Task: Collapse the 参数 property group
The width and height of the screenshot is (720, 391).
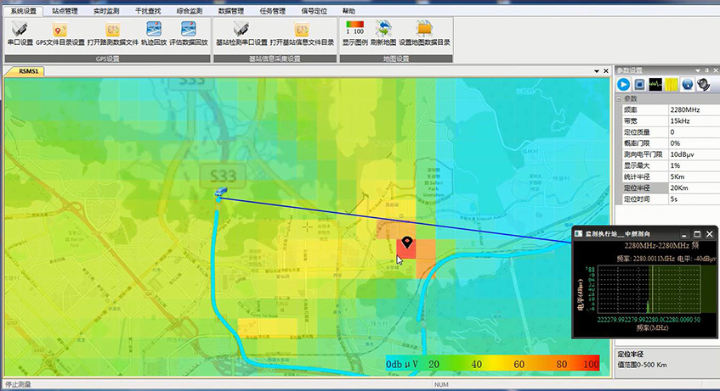Action: 620,99
